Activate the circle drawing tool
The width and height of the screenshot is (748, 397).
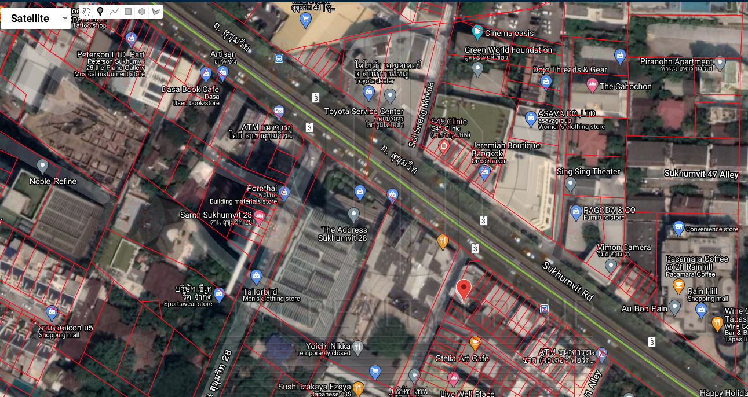[142, 12]
